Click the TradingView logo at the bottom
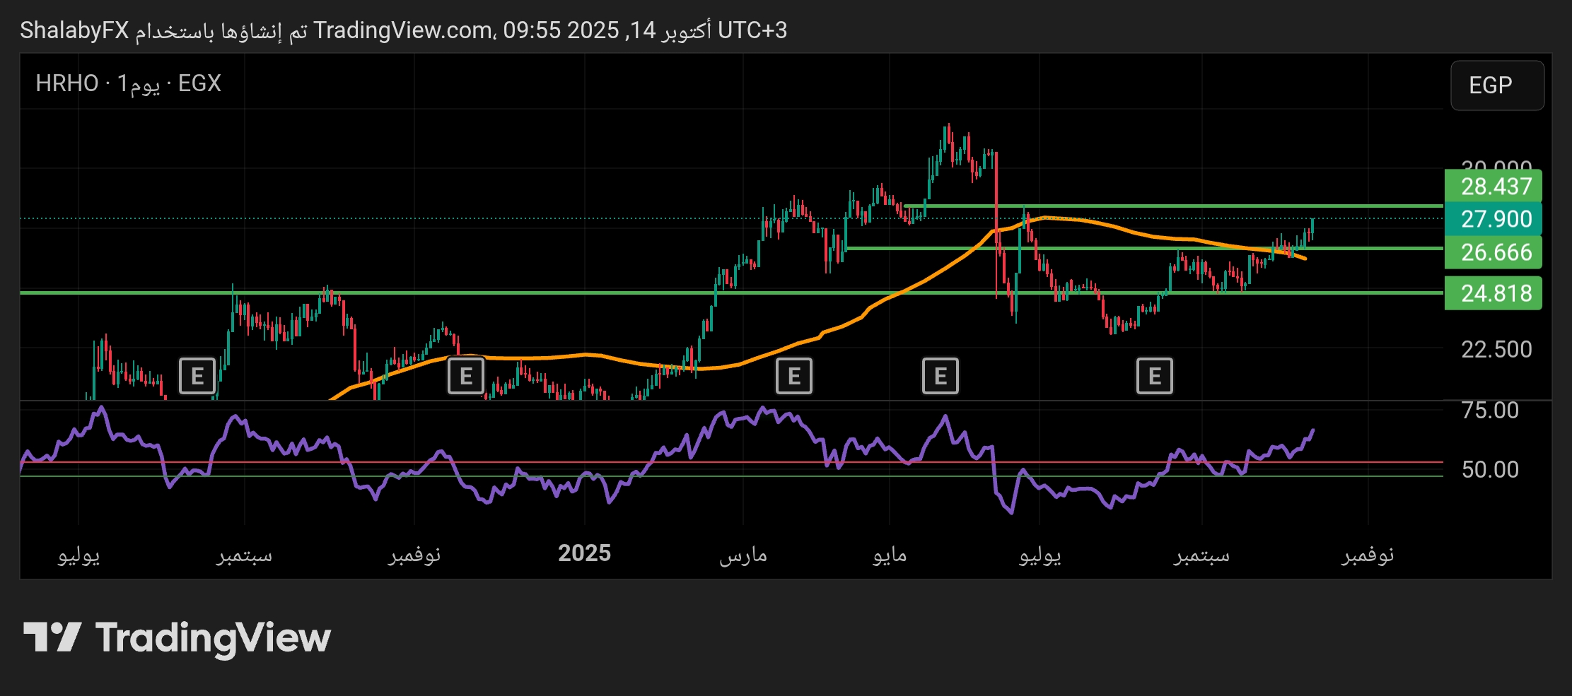 (x=177, y=638)
